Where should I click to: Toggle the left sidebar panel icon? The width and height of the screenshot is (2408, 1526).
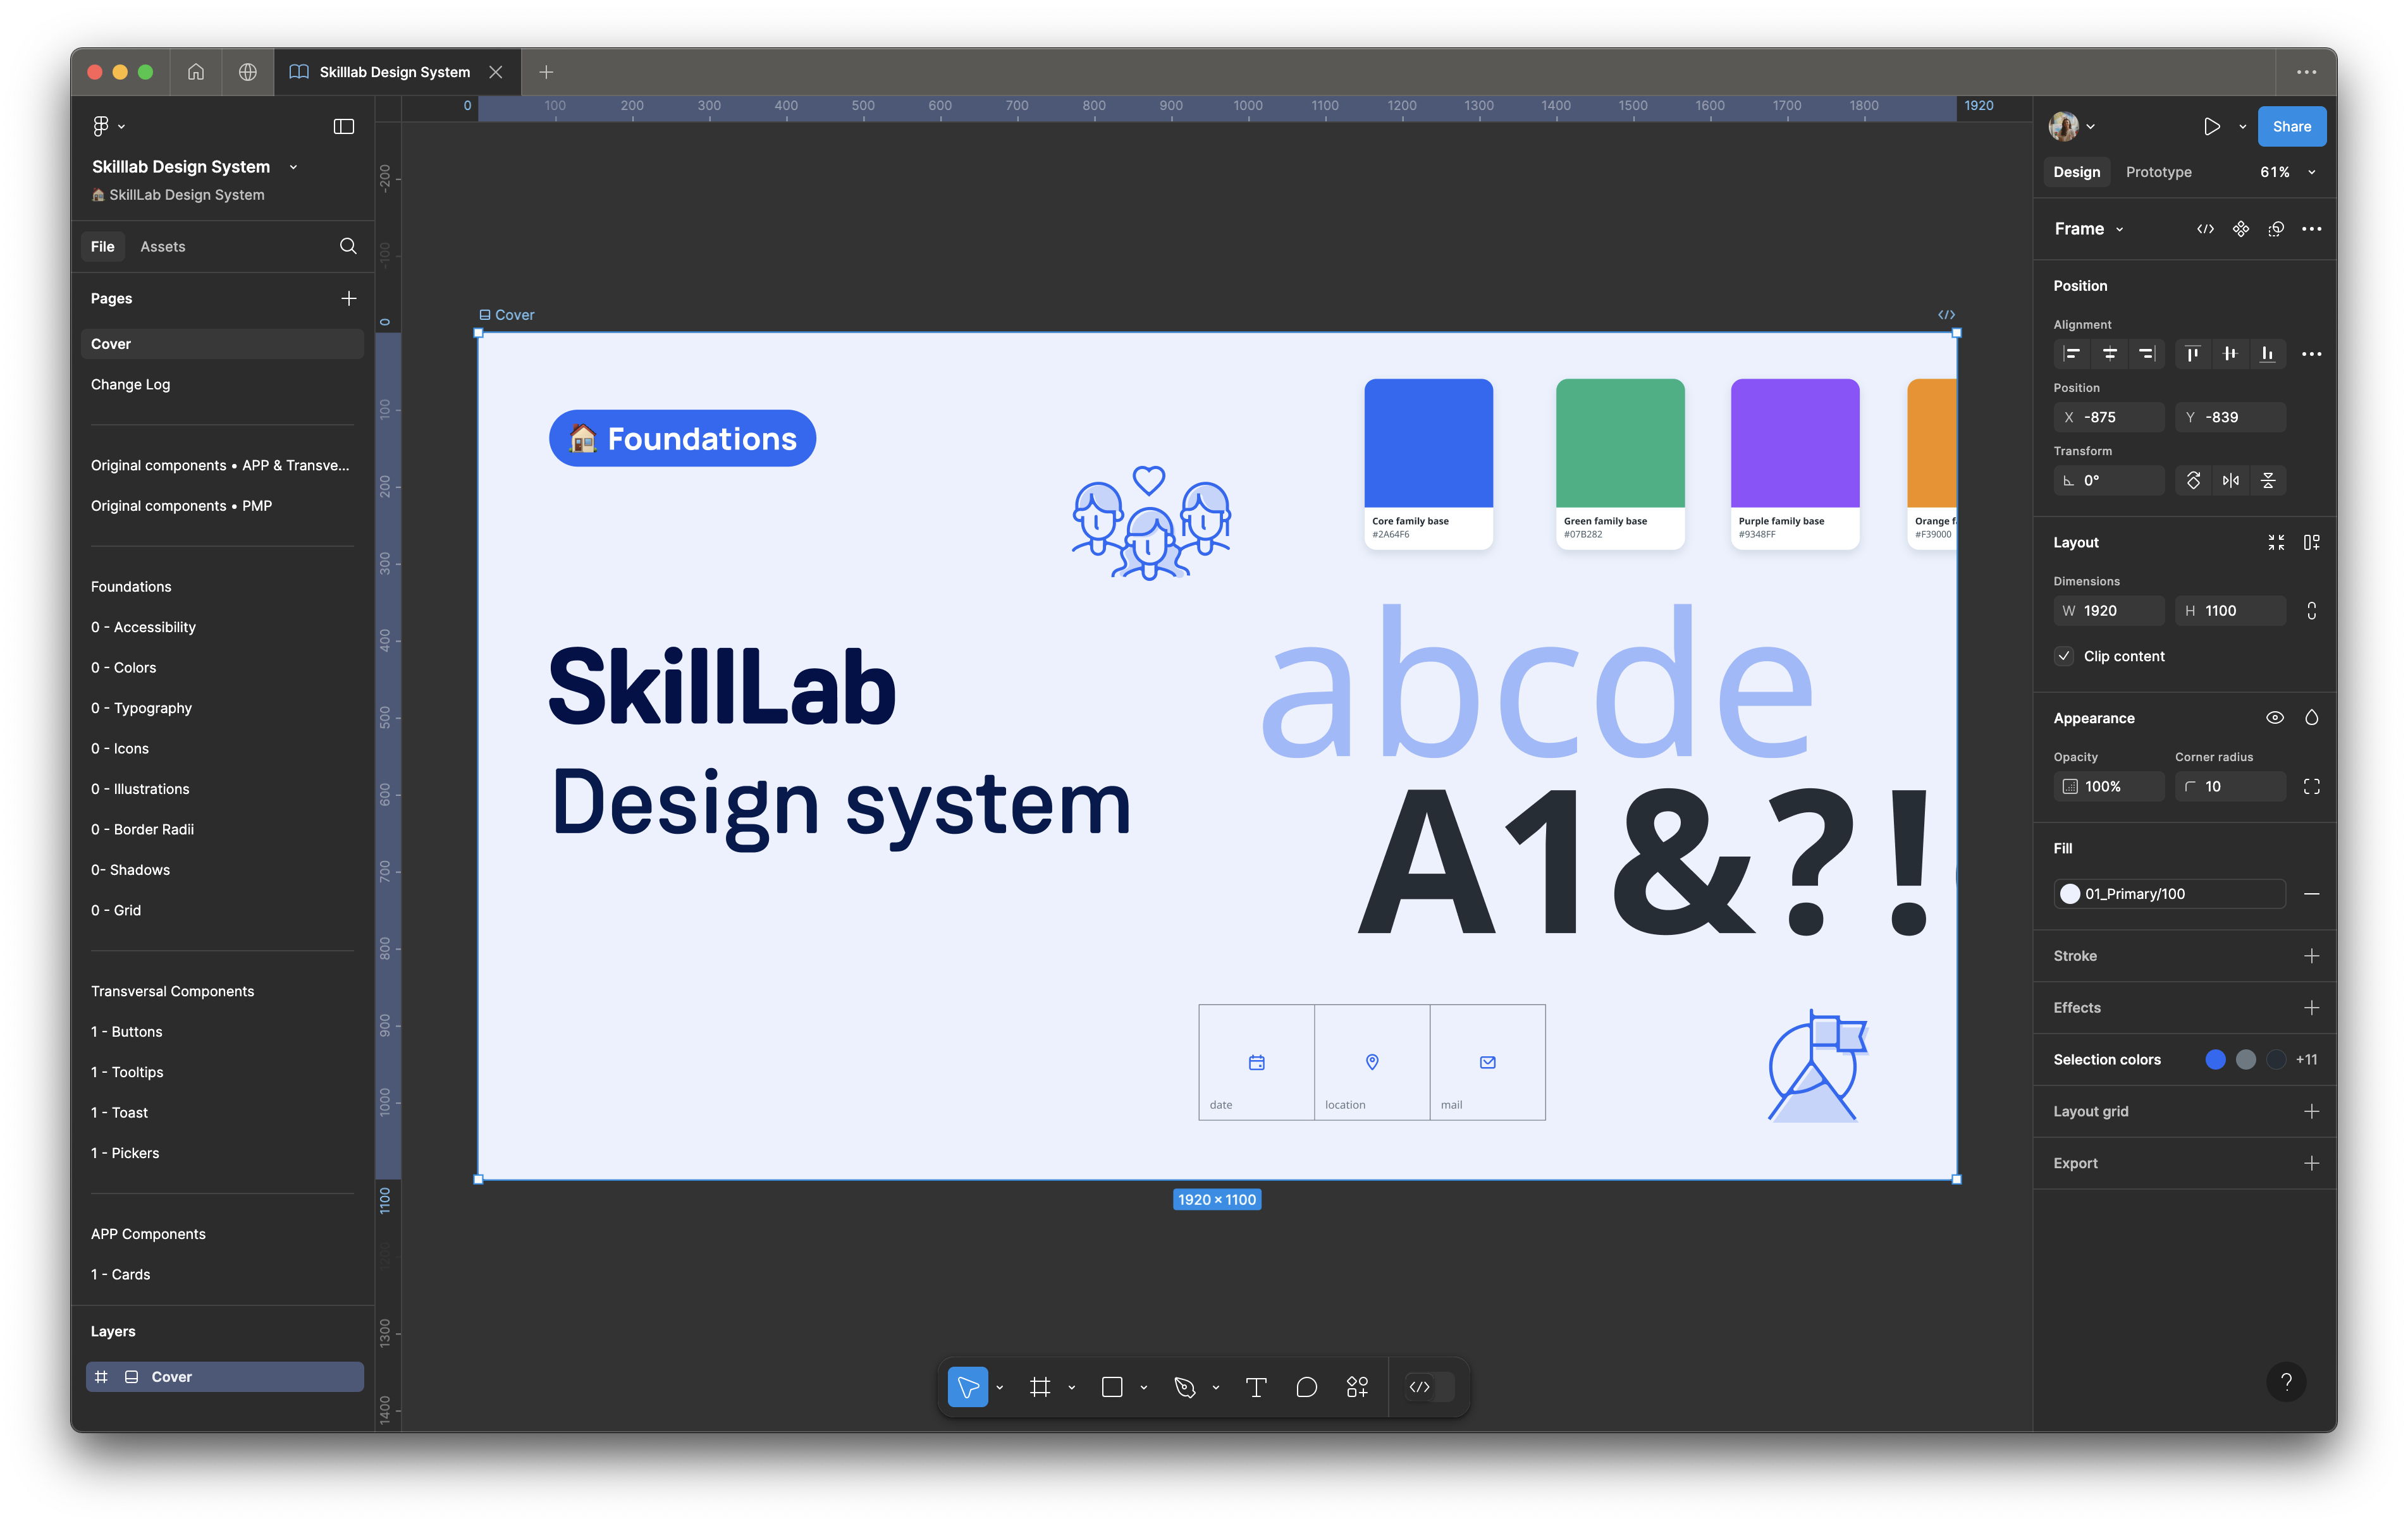pyautogui.click(x=344, y=126)
